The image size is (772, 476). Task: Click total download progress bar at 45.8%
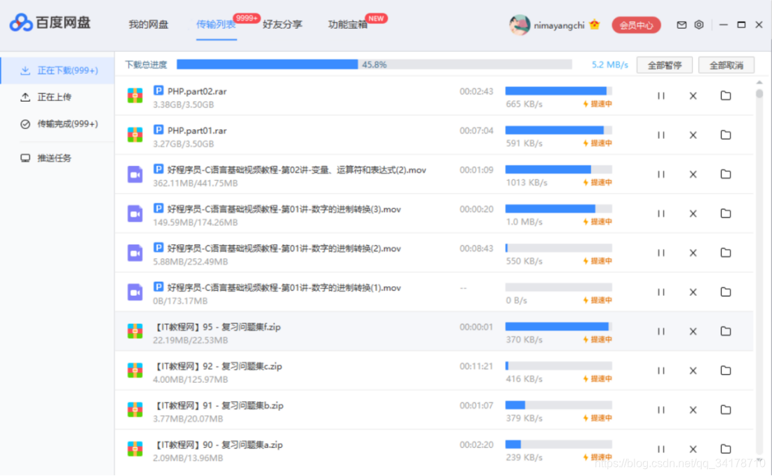pos(374,64)
